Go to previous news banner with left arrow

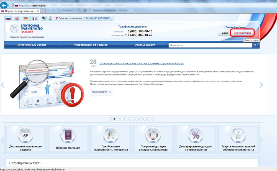[x=2, y=85]
